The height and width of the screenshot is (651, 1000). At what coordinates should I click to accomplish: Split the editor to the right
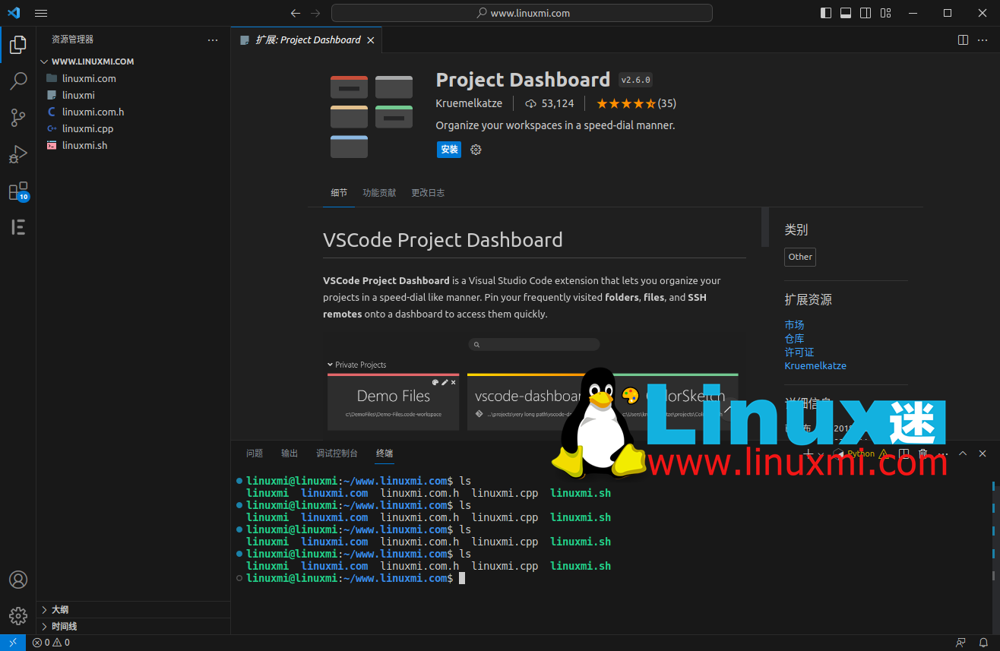pyautogui.click(x=963, y=40)
